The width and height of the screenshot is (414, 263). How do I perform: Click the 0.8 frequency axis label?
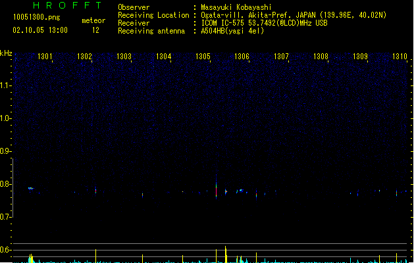click(x=5, y=184)
